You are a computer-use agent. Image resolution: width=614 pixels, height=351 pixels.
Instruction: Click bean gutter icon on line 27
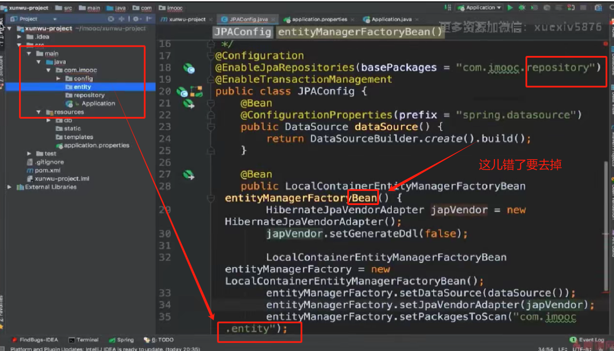coord(189,175)
